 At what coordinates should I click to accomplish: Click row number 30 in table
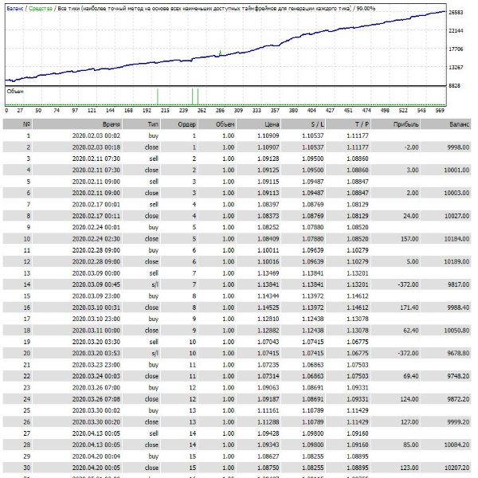(27, 468)
